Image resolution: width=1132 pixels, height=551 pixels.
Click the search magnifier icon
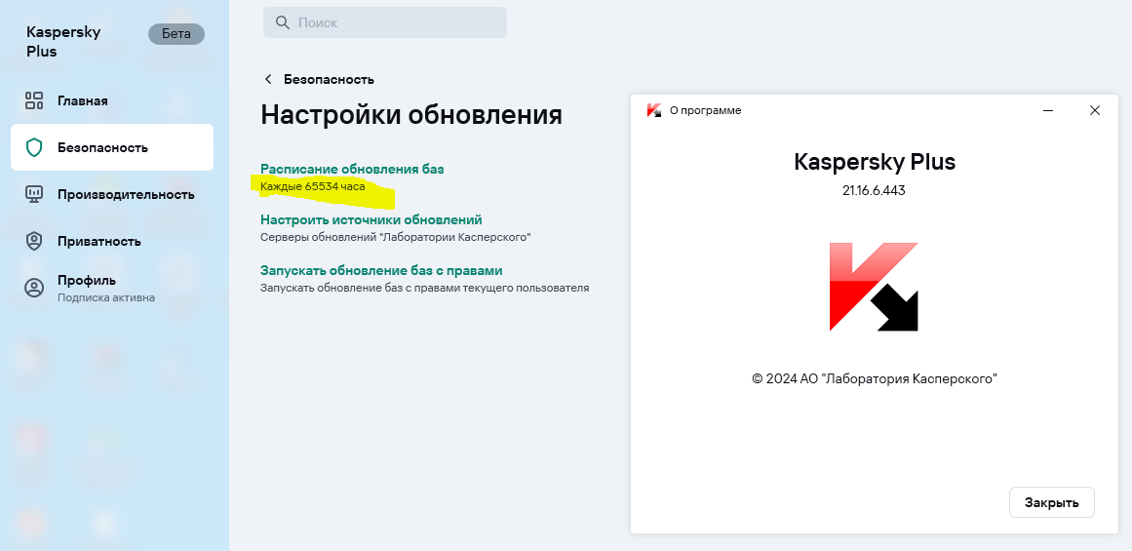[283, 22]
